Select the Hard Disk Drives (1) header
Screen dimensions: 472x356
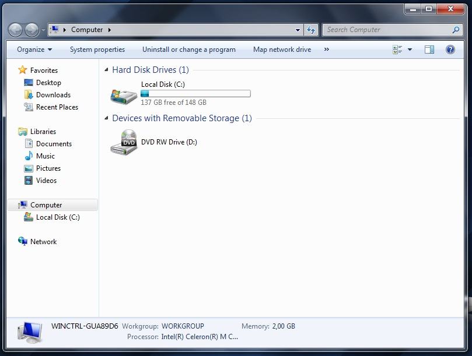click(150, 70)
